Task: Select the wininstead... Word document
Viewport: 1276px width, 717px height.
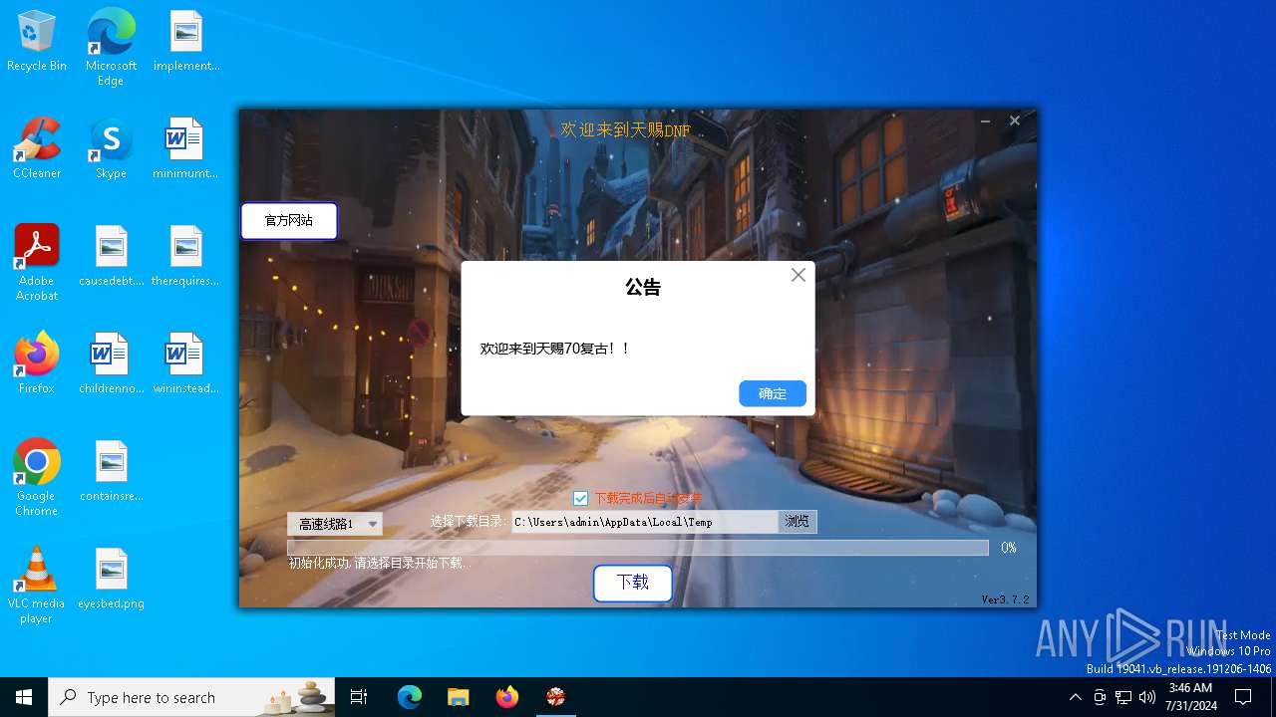Action: pyautogui.click(x=185, y=364)
